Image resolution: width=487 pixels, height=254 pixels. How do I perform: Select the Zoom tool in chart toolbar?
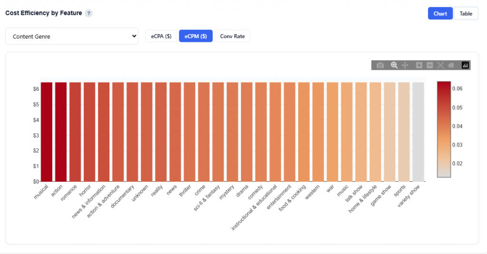pos(394,65)
